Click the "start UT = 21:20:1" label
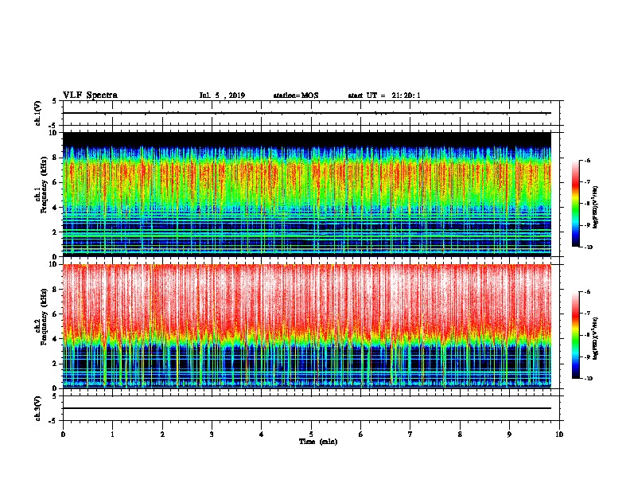 [x=384, y=95]
